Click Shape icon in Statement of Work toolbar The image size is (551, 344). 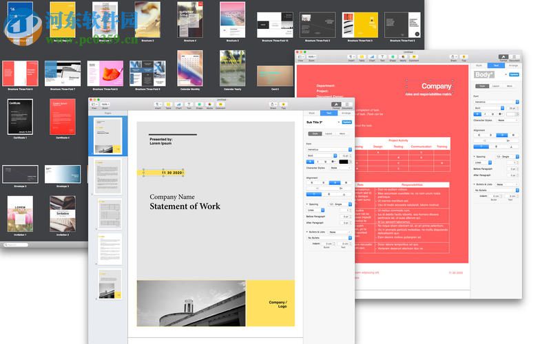point(199,105)
